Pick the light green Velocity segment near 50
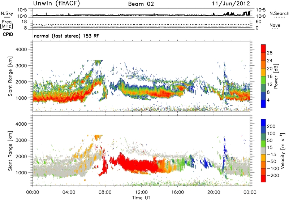Viewport: 289px width, 200px height. 263,144
